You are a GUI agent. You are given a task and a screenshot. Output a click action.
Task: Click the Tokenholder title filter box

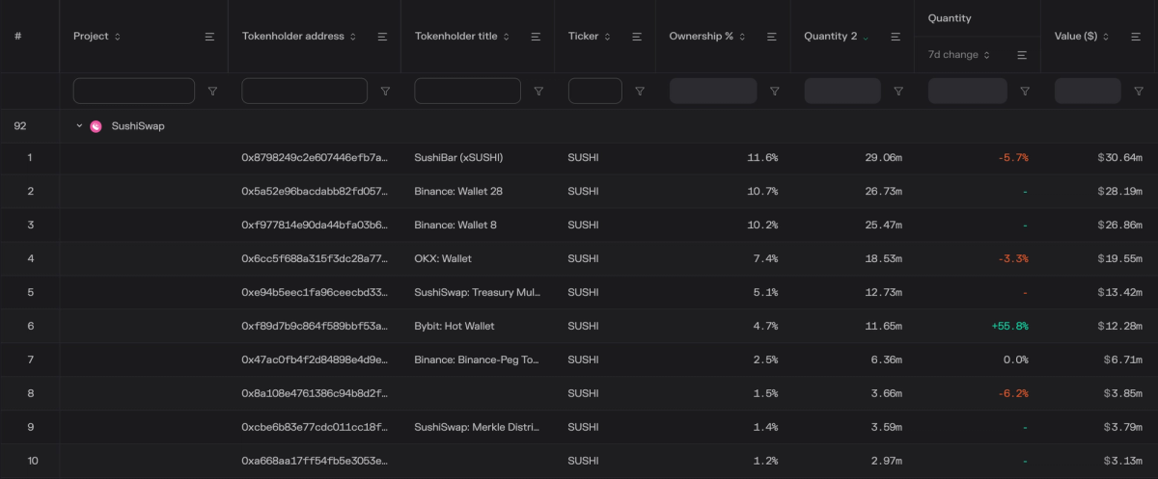coord(467,92)
